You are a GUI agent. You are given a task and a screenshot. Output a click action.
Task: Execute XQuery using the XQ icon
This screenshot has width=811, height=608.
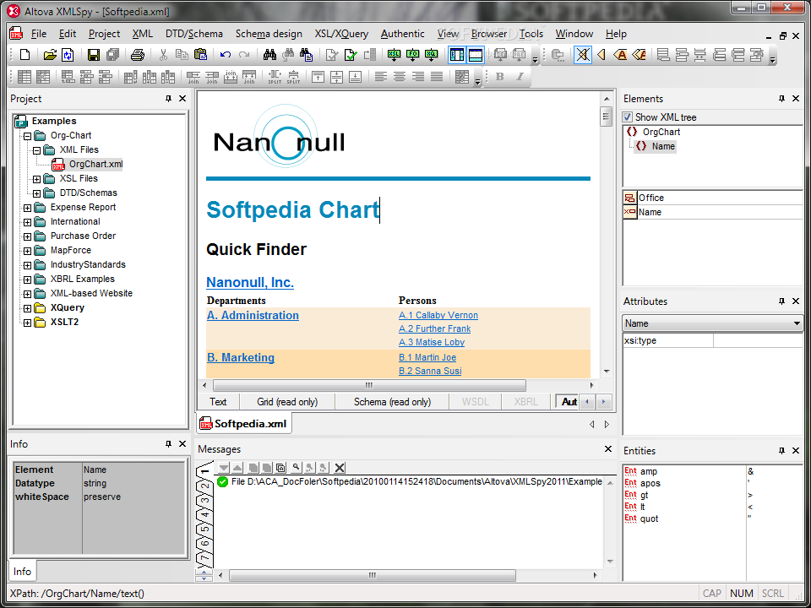[x=431, y=55]
